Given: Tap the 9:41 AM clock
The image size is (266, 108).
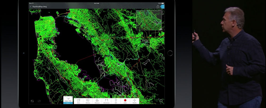Looking at the screenshot, I should [96, 3].
